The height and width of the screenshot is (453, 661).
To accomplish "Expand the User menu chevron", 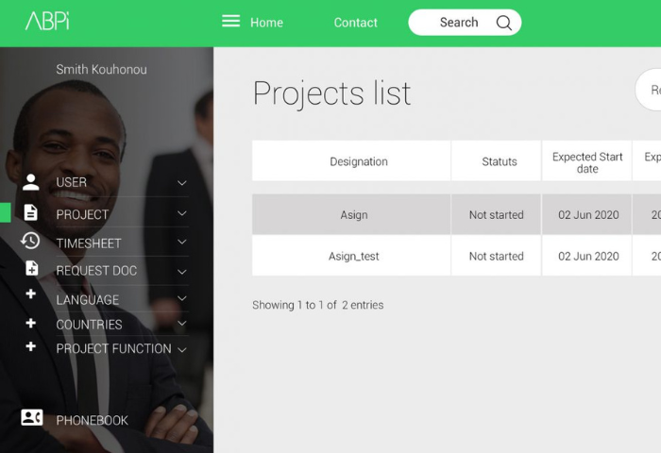I will 182,183.
